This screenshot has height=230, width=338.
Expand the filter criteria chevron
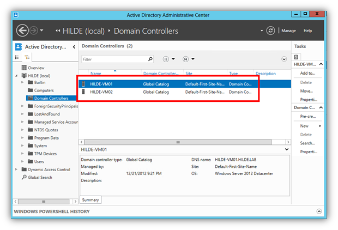284,59
